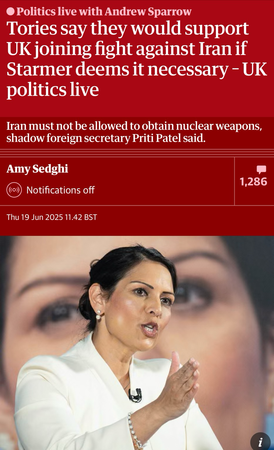Tap the circular notifications broadcast icon
This screenshot has width=274, height=450.
(x=14, y=190)
